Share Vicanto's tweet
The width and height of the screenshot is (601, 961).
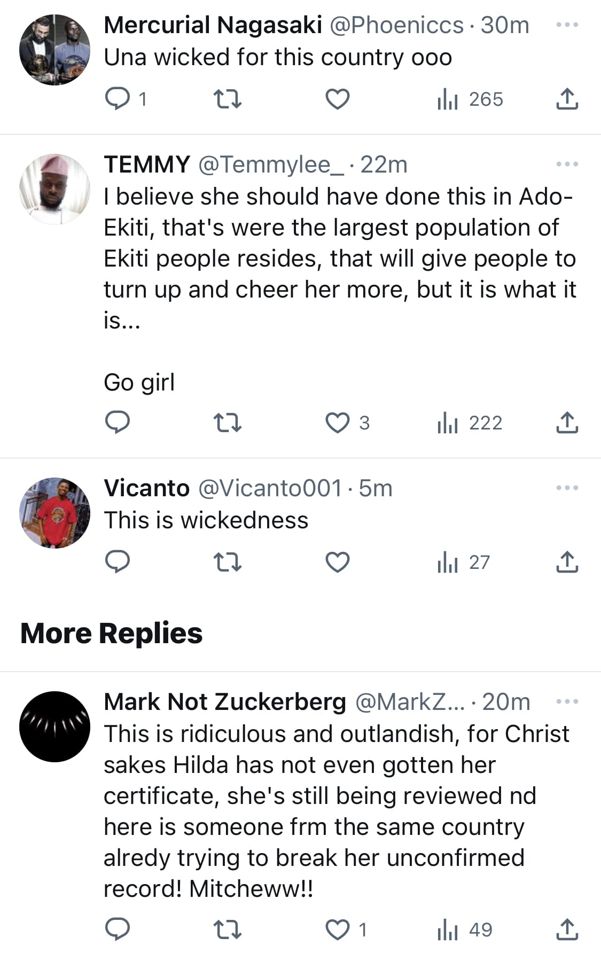567,562
